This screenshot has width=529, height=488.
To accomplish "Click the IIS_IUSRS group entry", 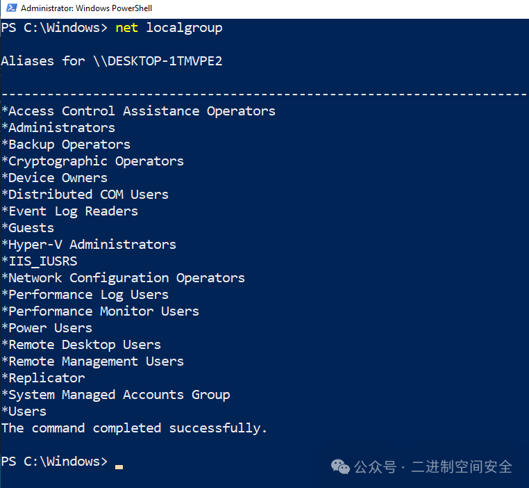I will (40, 261).
